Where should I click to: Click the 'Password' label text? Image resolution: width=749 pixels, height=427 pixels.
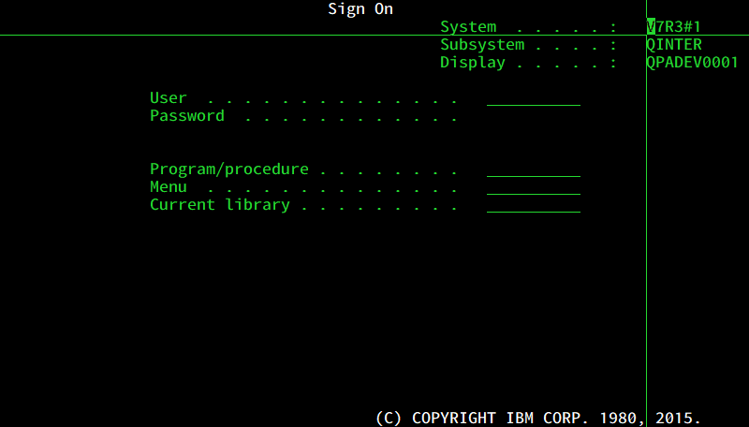[x=187, y=115]
